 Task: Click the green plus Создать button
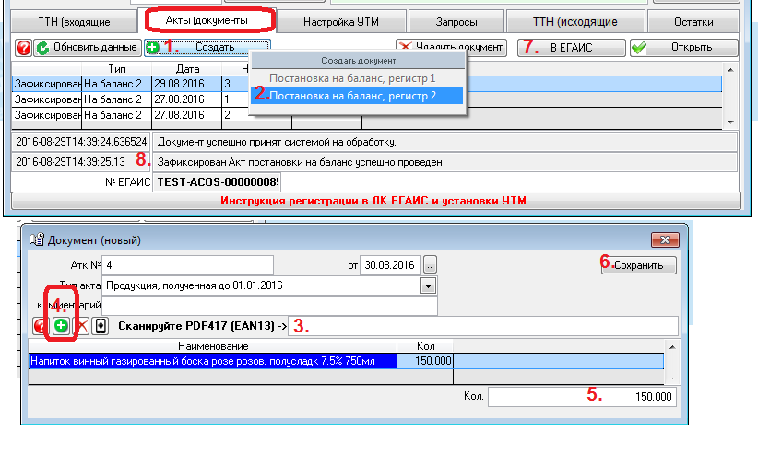(x=207, y=47)
